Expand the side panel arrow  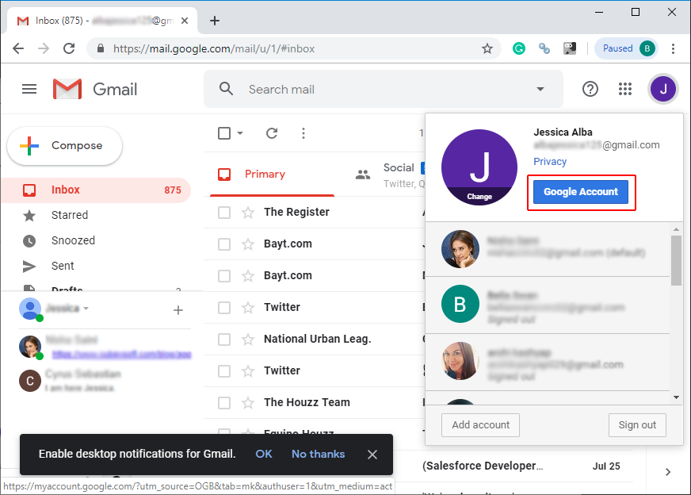pos(668,472)
